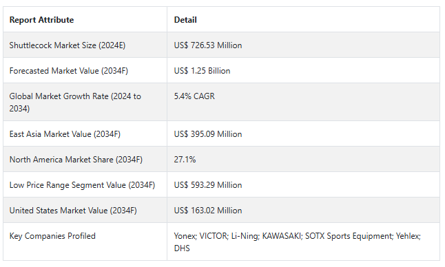Viewport: 445px width, 267px height.
Task: Click the 27.1% share value
Action: point(185,160)
